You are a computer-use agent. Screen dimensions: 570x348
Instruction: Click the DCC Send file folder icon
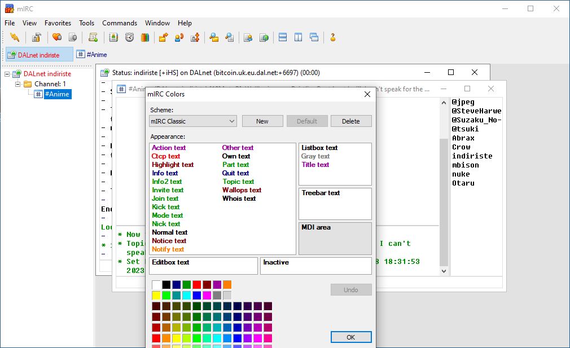pyautogui.click(x=163, y=37)
